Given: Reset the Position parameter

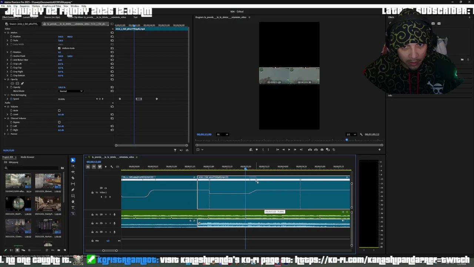Looking at the screenshot, I should 112,37.
